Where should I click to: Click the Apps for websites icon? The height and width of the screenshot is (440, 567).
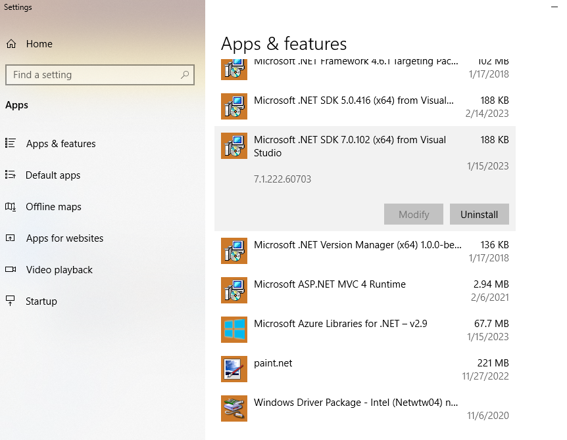pyautogui.click(x=11, y=238)
